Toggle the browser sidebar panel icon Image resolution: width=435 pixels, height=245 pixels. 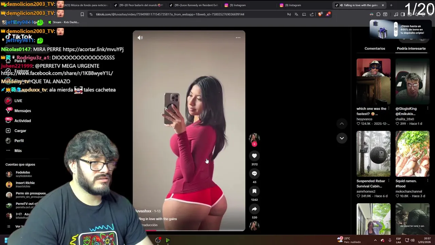click(403, 14)
